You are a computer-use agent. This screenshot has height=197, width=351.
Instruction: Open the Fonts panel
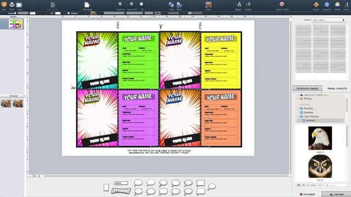(347, 4)
